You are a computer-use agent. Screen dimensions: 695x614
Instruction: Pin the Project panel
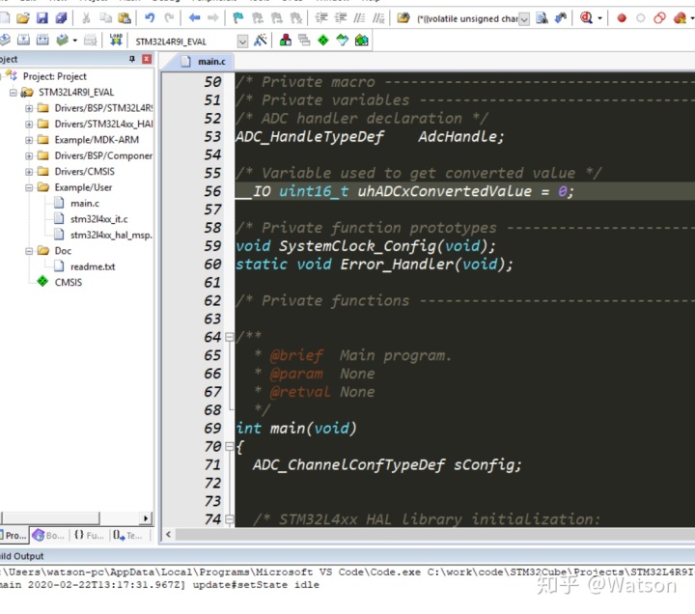[x=131, y=59]
